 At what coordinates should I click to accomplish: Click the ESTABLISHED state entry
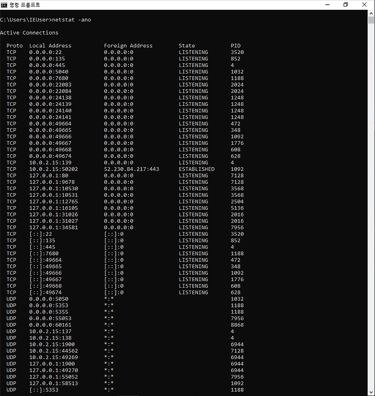pyautogui.click(x=196, y=169)
